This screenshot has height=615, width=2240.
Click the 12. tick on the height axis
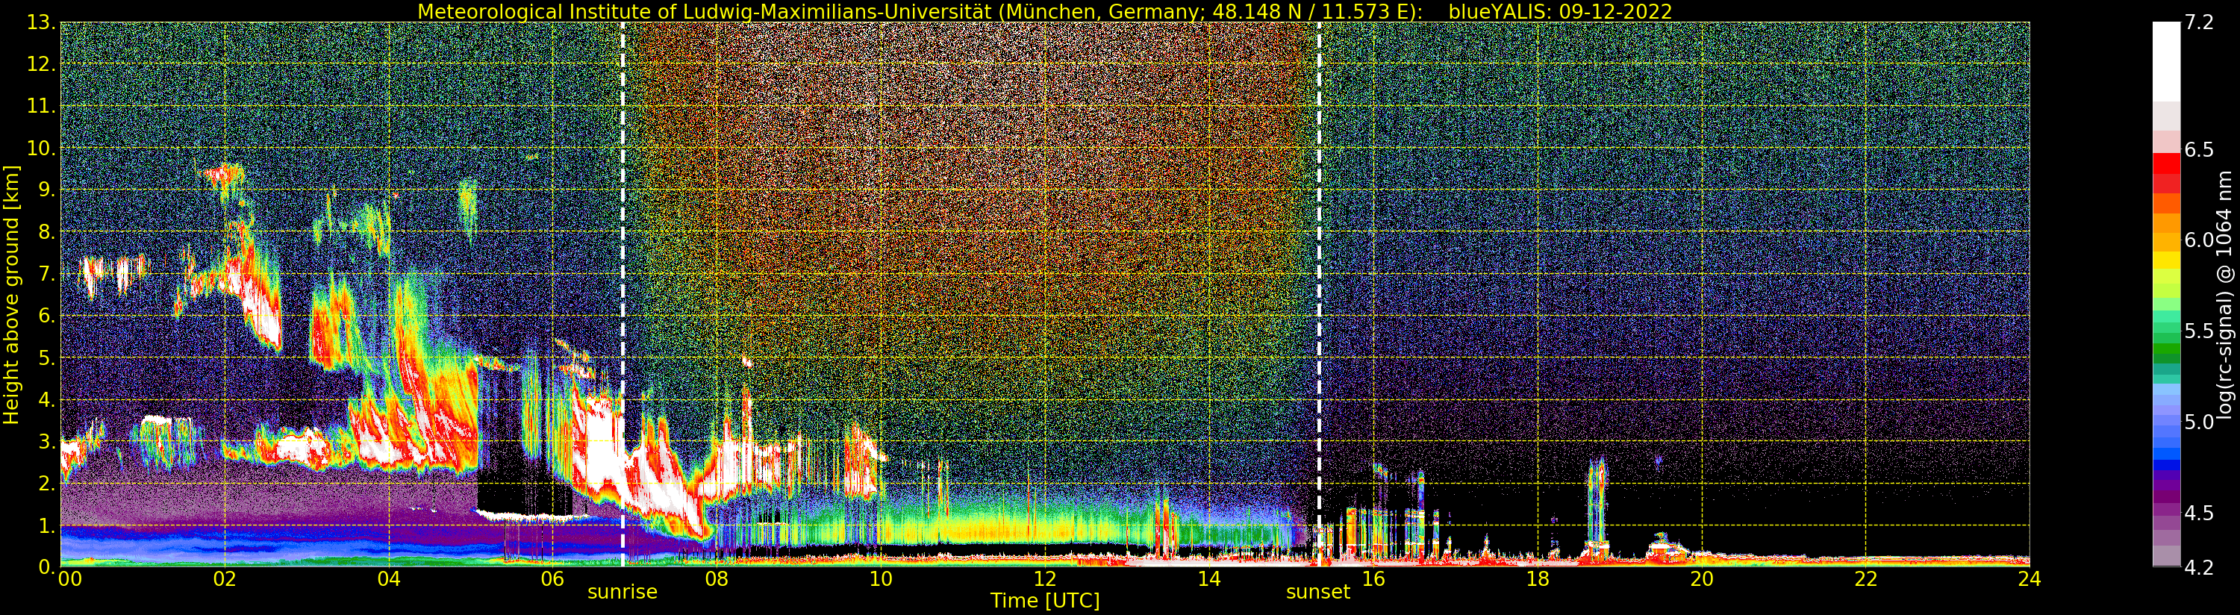(40, 64)
